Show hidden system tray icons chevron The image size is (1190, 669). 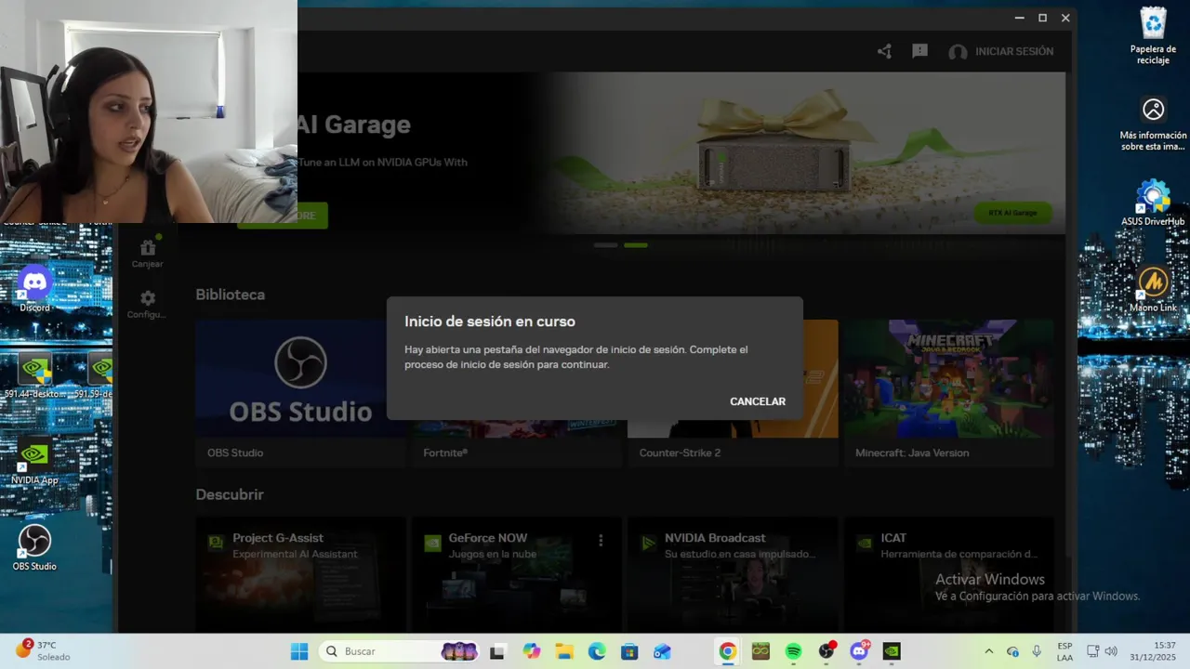click(x=988, y=651)
